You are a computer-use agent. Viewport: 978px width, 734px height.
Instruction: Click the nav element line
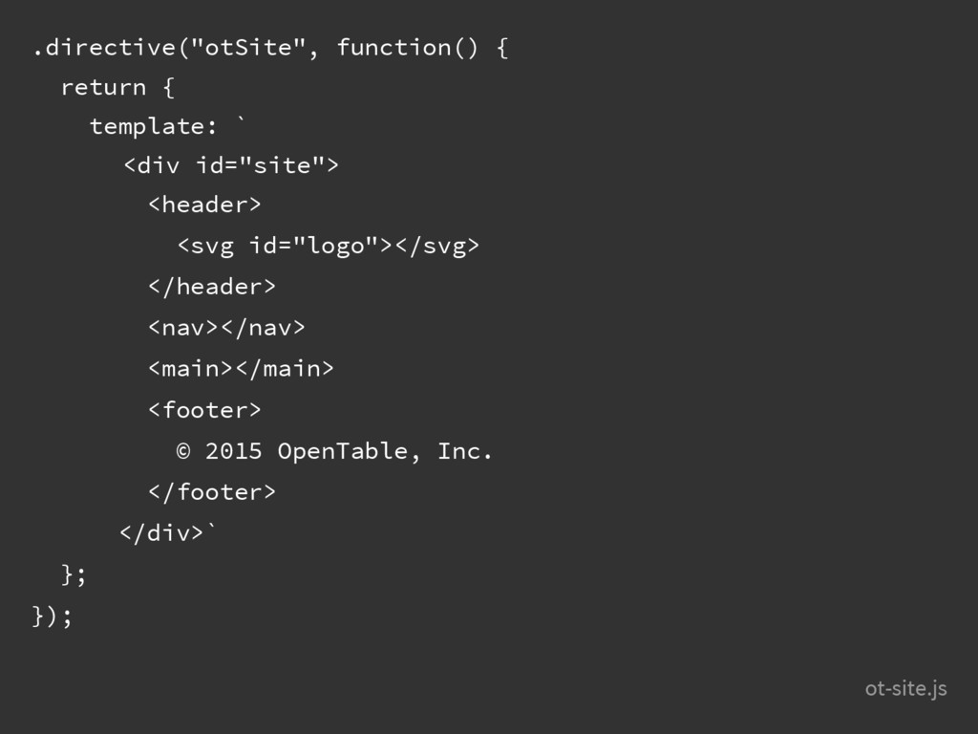(x=226, y=327)
